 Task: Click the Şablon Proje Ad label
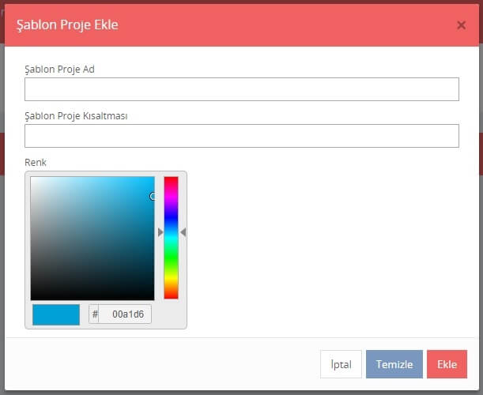tap(59, 70)
